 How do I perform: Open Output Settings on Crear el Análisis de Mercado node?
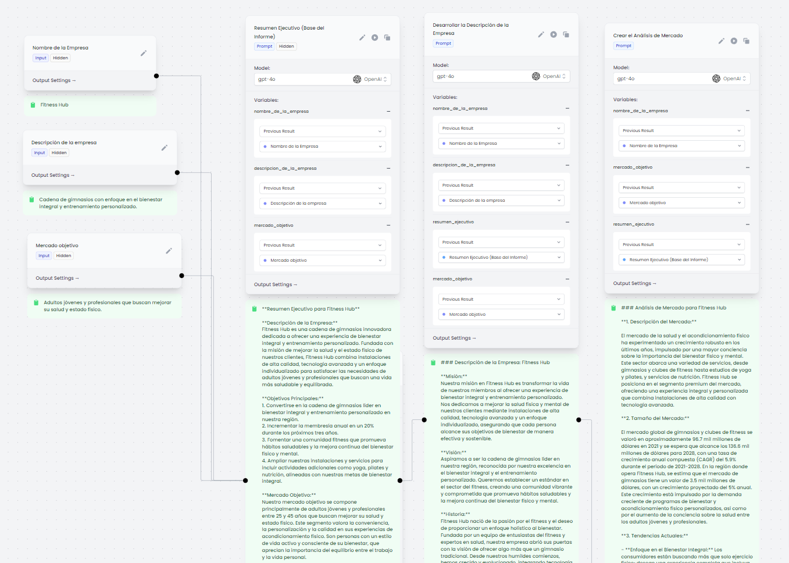634,284
